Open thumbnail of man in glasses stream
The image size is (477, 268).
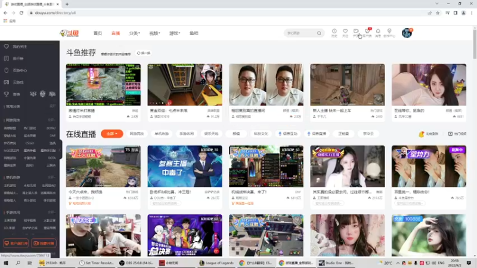pos(266,85)
